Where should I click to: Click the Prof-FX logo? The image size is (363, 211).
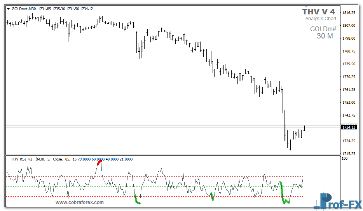tap(337, 201)
